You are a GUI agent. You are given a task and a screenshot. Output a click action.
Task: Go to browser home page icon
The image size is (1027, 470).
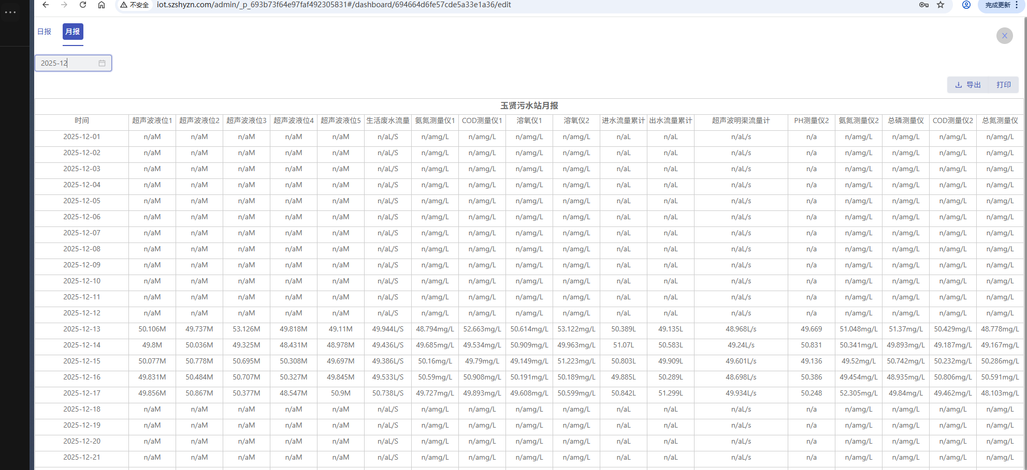pos(102,5)
